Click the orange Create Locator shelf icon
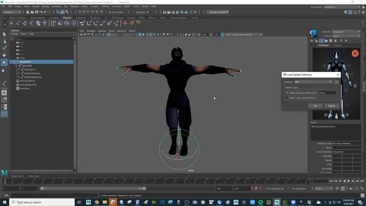Image resolution: width=366 pixels, height=206 pixels. (x=125, y=23)
